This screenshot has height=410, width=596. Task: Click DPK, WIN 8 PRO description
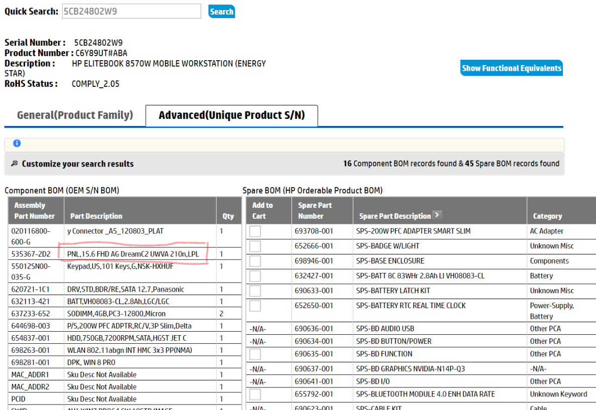(x=91, y=362)
